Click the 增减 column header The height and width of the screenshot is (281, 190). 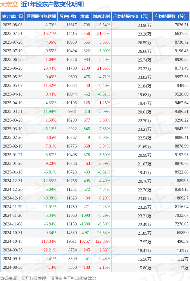[x=85, y=16]
